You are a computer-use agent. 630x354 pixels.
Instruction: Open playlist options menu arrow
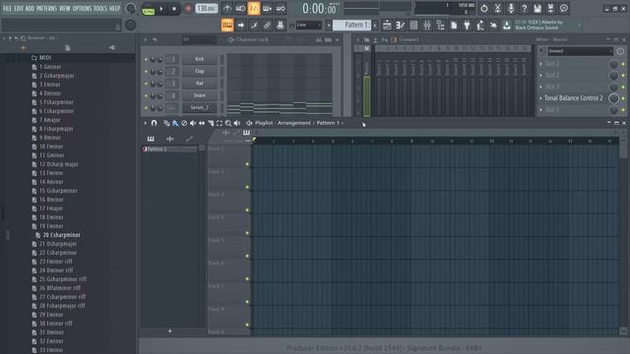click(x=146, y=123)
